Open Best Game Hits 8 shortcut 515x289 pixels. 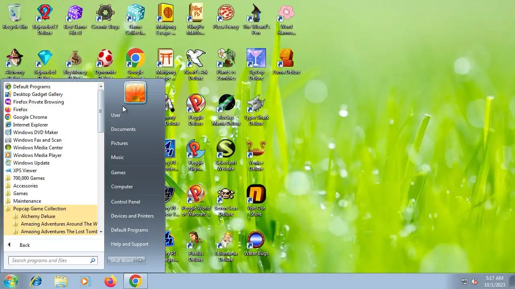tap(75, 19)
